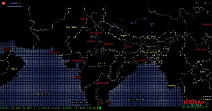Click the red terminal app icon
The image size is (212, 111).
[x=4, y=3]
